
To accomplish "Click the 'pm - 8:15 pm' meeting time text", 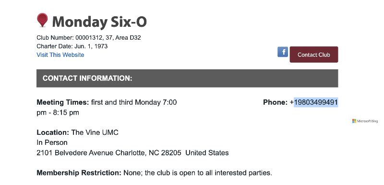I will tap(58, 113).
